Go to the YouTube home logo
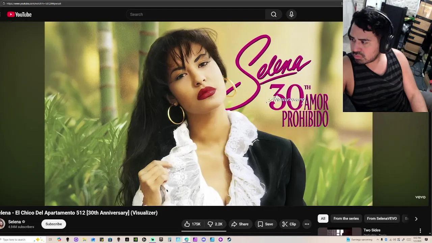 [x=19, y=14]
